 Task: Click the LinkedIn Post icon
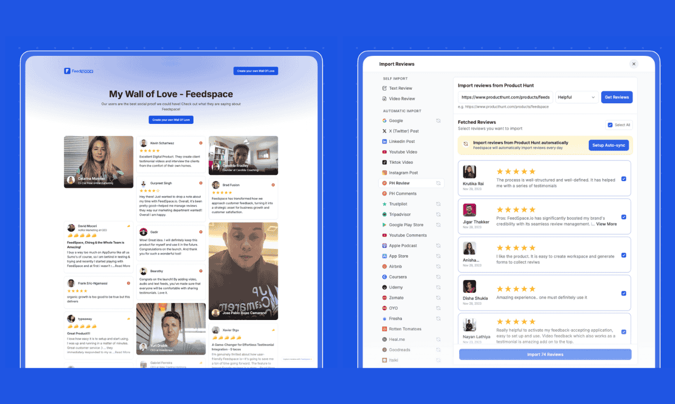384,141
